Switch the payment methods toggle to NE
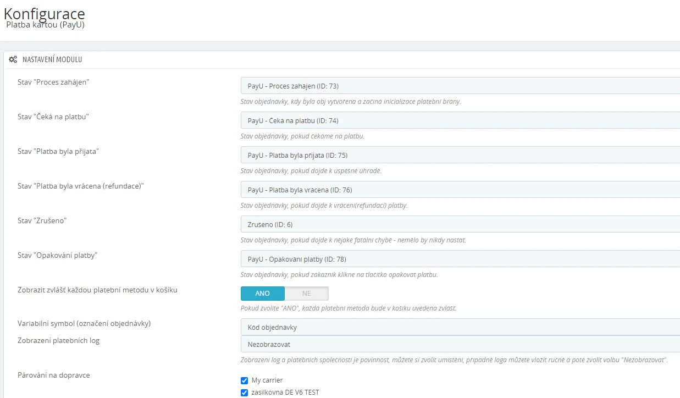The image size is (680, 398). coord(306,294)
